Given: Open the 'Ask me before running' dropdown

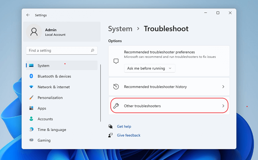Looking at the screenshot, I should click(149, 68).
